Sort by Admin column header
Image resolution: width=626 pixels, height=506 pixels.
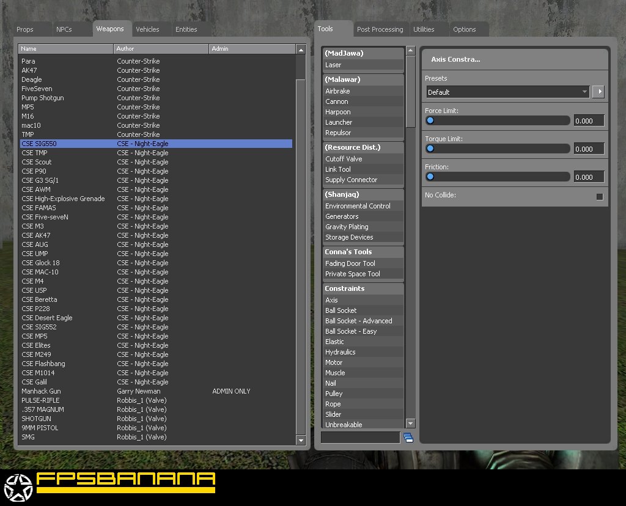pos(252,49)
